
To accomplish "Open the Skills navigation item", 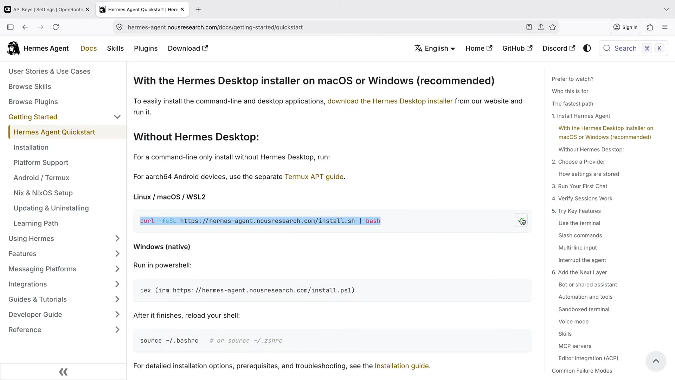I will (115, 48).
